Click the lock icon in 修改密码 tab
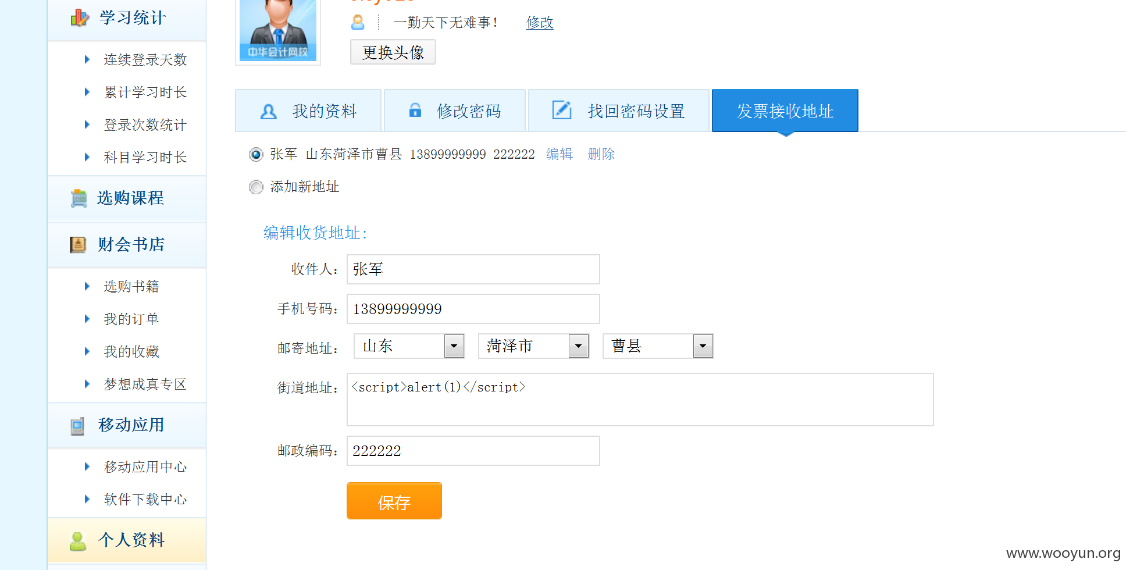This screenshot has height=570, width=1126. point(415,110)
